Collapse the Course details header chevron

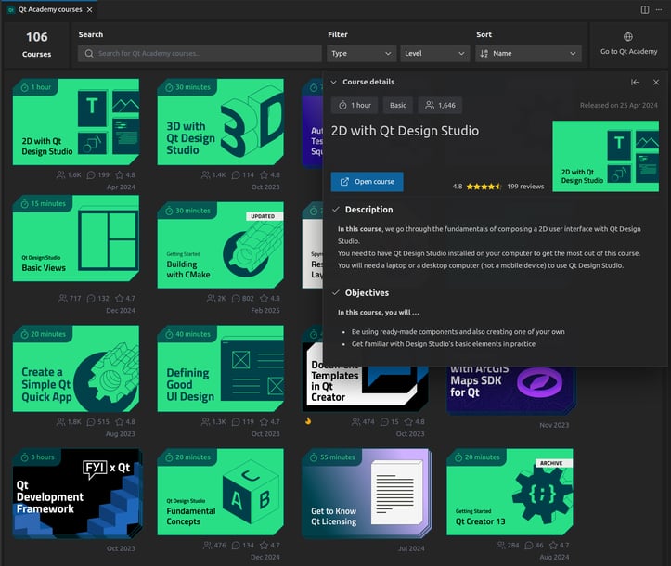click(x=333, y=83)
